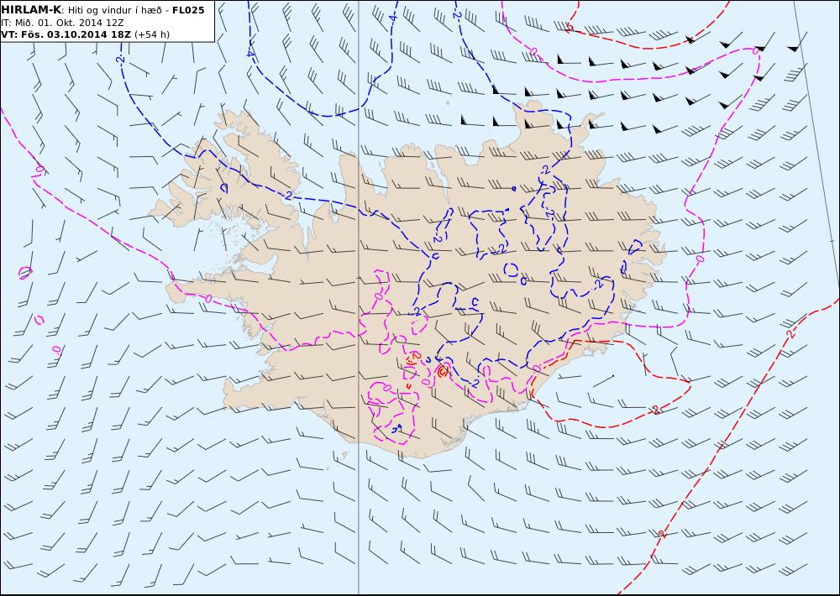Click the HIRLAM-K model title text
The height and width of the screenshot is (596, 840).
coord(32,10)
